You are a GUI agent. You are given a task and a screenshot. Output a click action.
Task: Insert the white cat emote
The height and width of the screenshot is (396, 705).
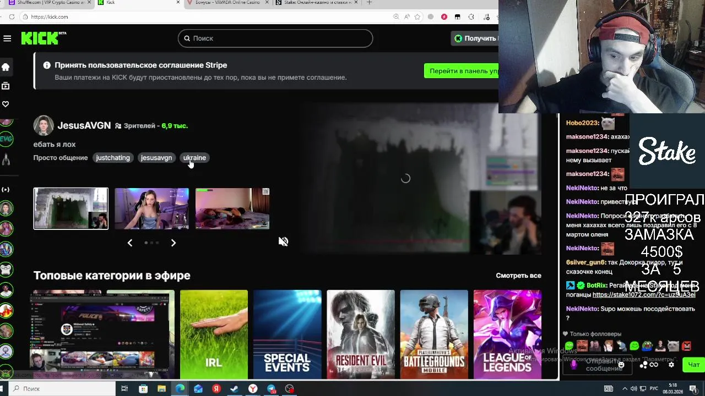point(674,346)
